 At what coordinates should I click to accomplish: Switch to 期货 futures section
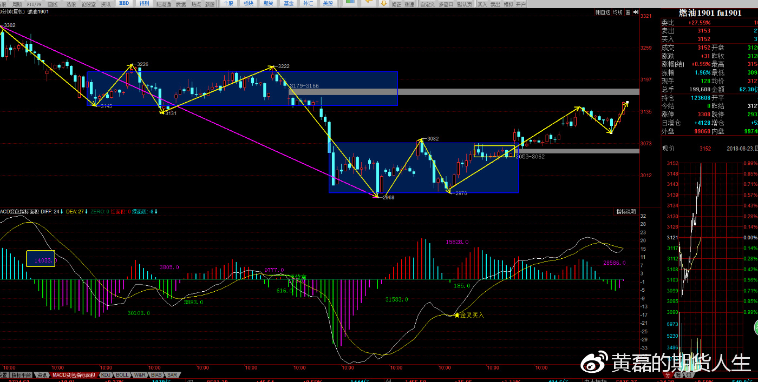269,4
